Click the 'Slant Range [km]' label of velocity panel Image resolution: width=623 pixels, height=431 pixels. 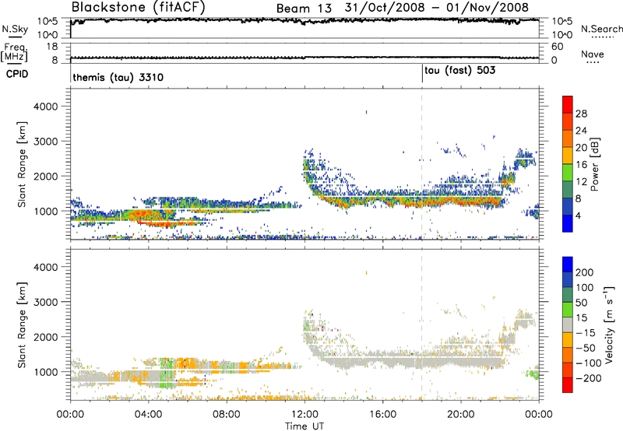coord(22,325)
